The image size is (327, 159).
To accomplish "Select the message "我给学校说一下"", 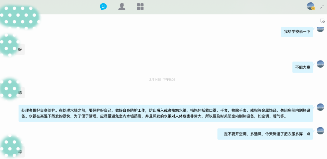I will [x=297, y=32].
